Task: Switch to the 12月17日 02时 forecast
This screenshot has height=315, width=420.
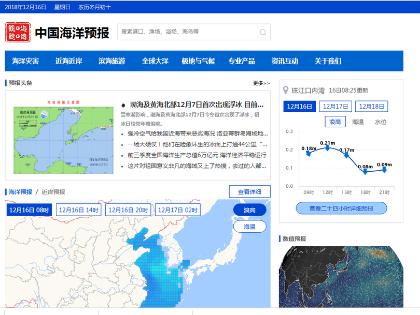Action: tap(177, 209)
